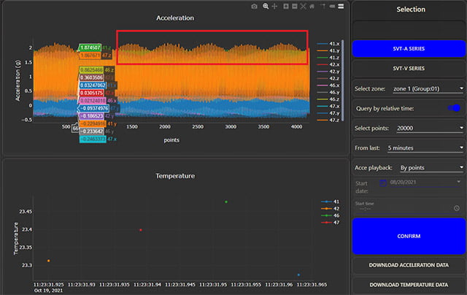Toggle the Query by relative time switch
This screenshot has width=467, height=295.
click(454, 108)
